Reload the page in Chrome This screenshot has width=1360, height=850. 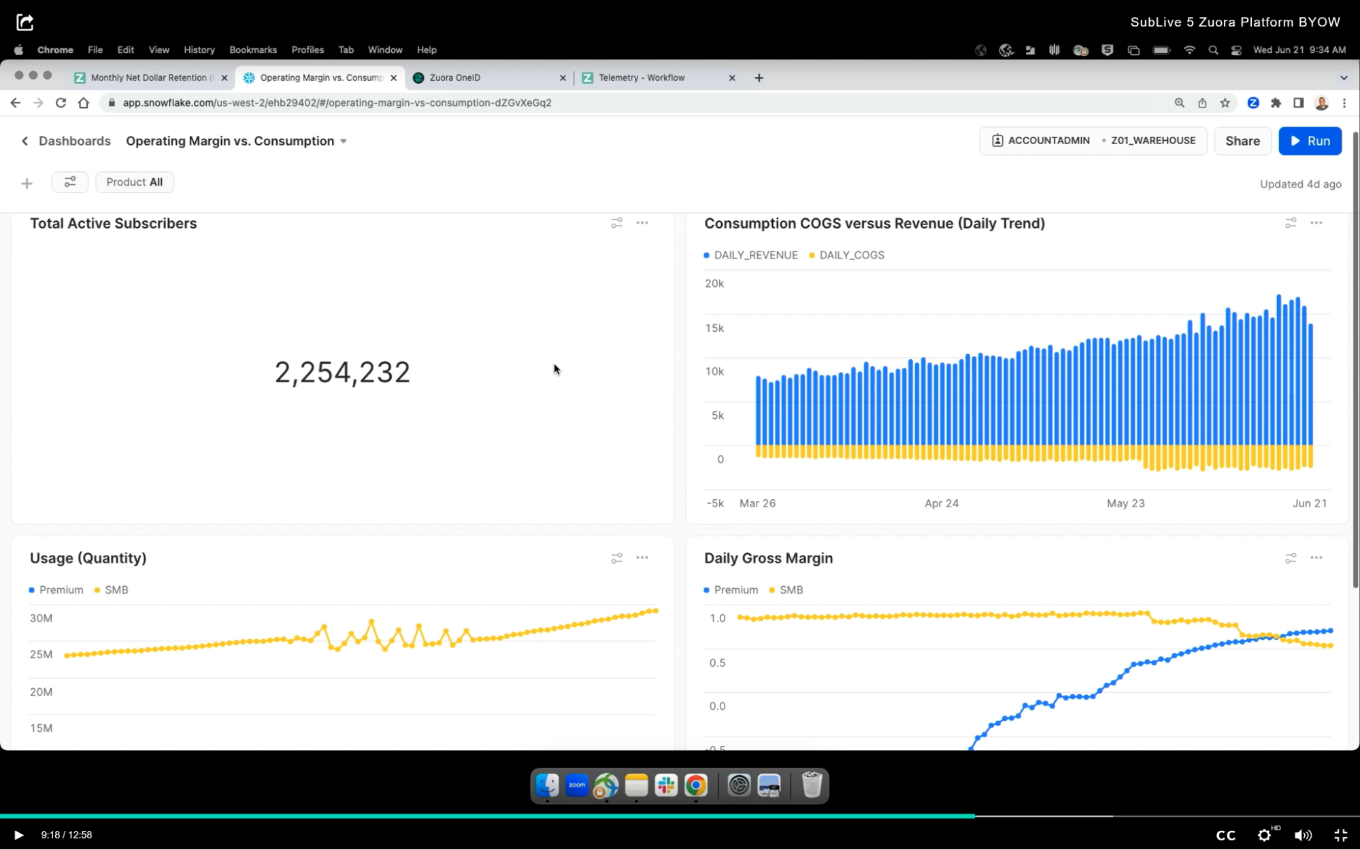(61, 103)
